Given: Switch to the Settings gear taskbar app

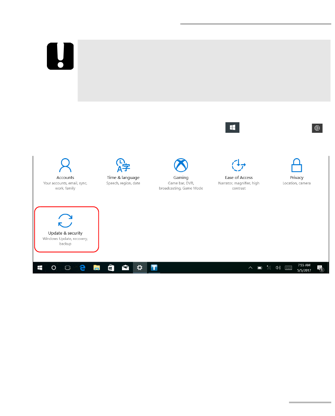Looking at the screenshot, I should click(140, 268).
